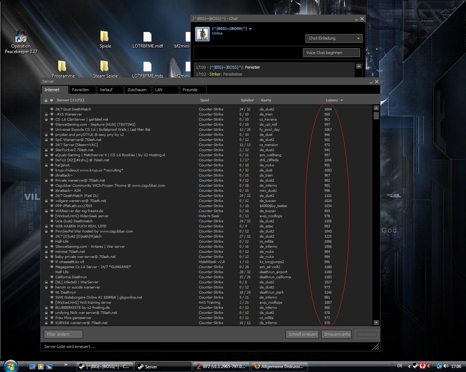Click the Steam tray icon

416,366
